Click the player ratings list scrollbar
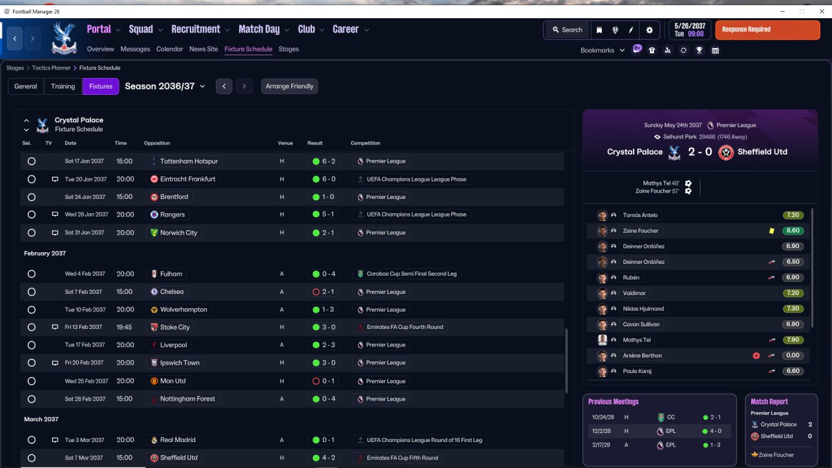Screen dimensions: 832x468 [813, 268]
